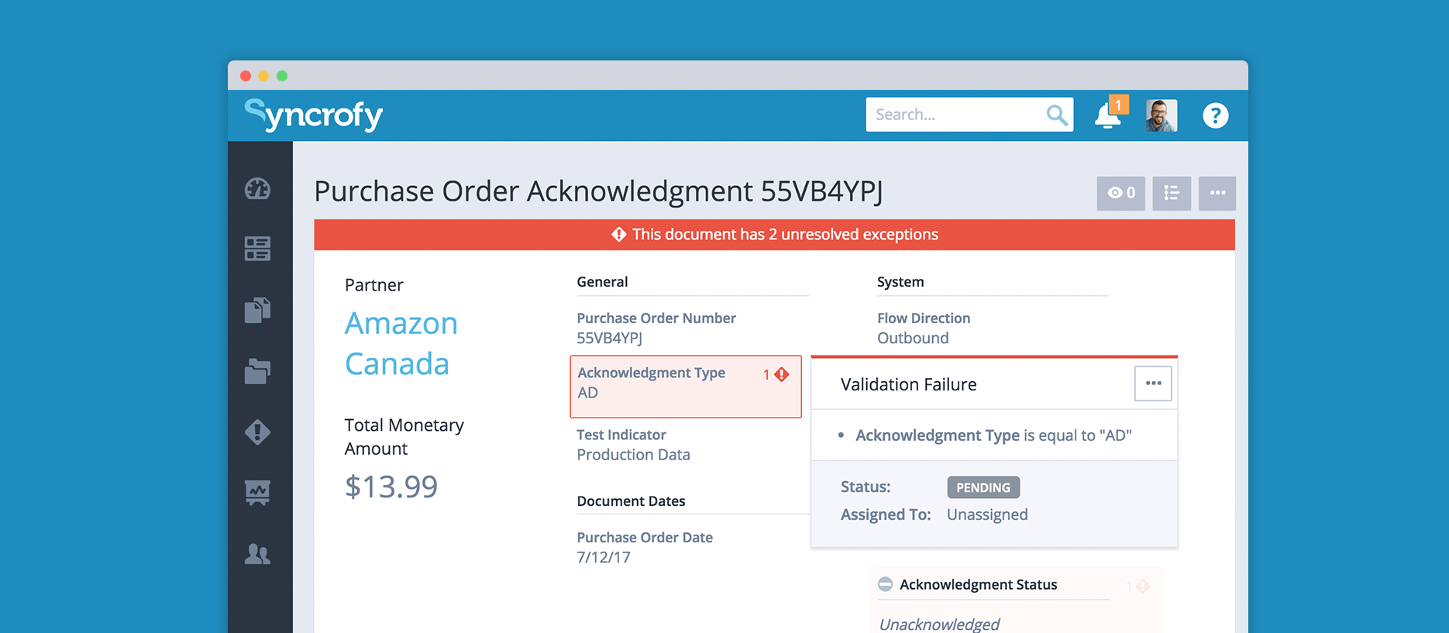Click the System section heading
The width and height of the screenshot is (1449, 633).
900,282
